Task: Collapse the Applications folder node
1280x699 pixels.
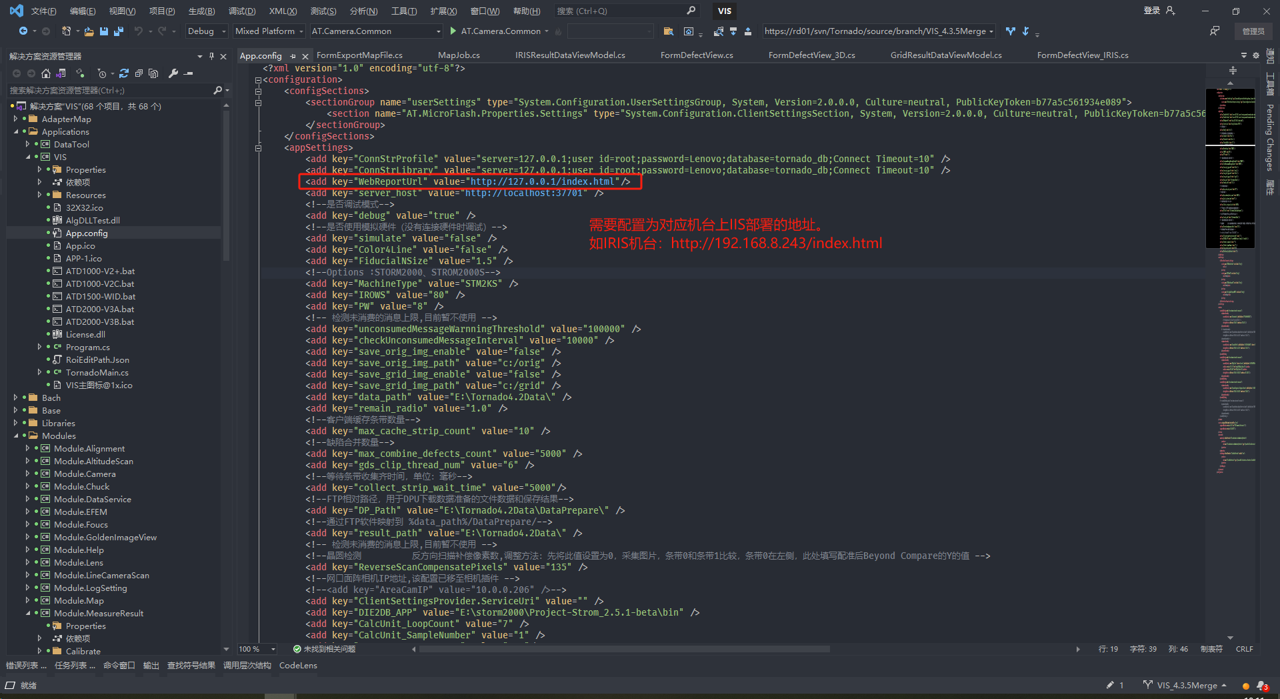Action: [16, 131]
